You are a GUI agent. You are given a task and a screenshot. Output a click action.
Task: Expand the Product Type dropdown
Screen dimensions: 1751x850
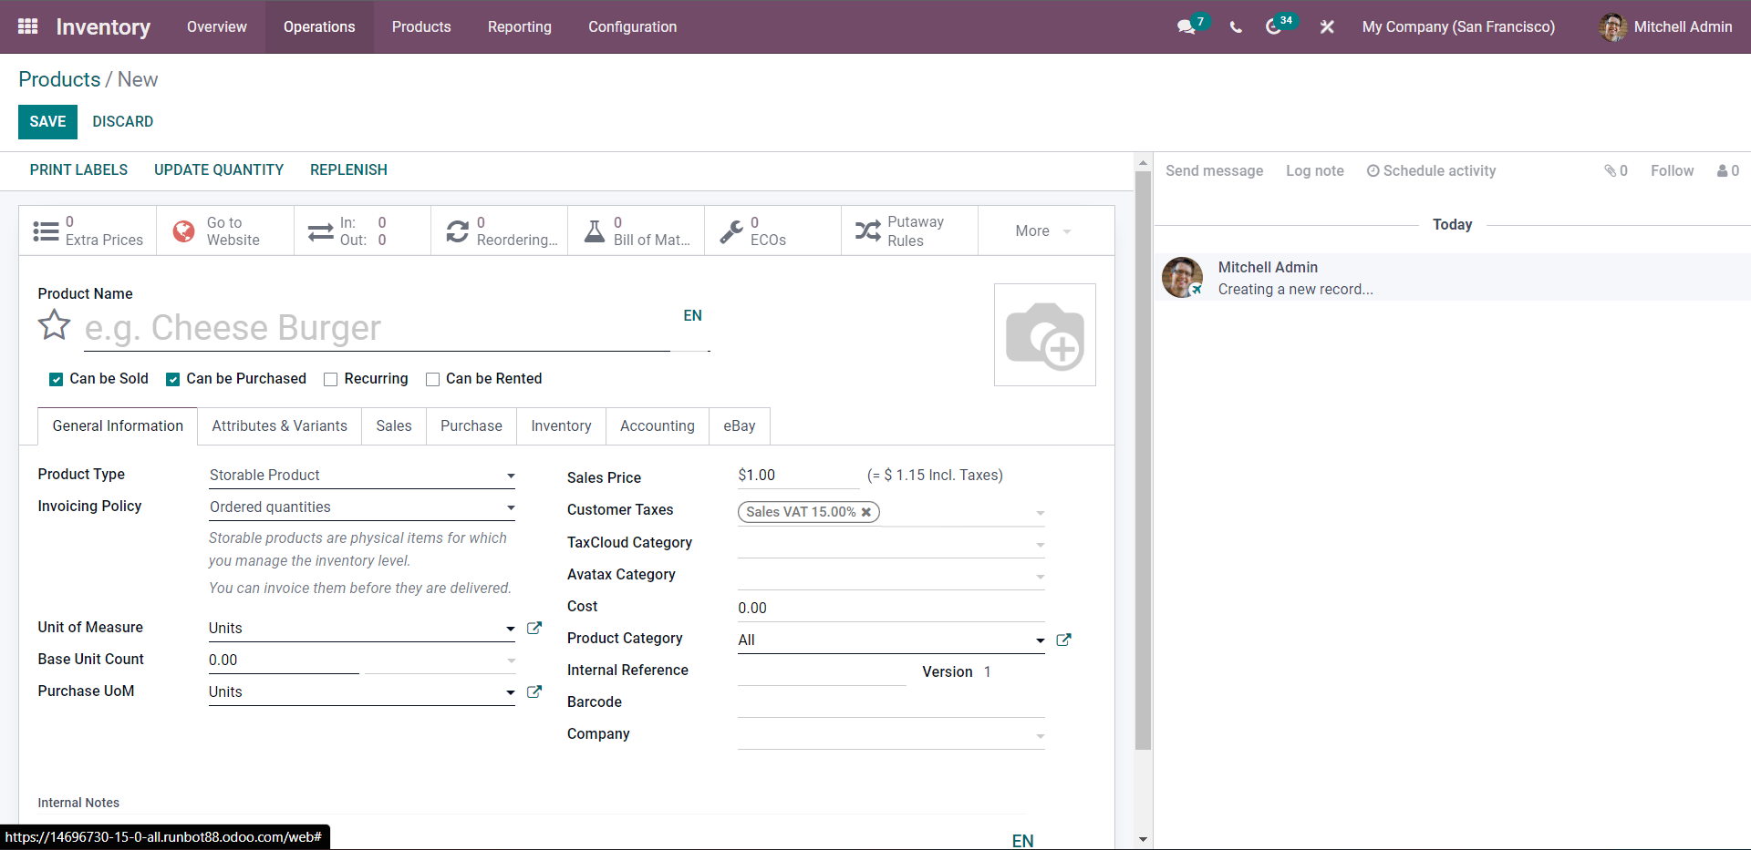point(362,475)
